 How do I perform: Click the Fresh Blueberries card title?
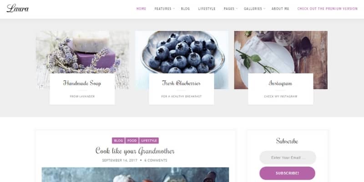coord(181,83)
